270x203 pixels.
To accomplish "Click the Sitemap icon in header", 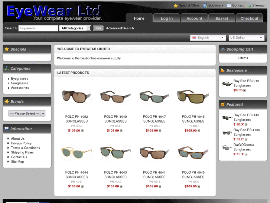I will [249, 6].
